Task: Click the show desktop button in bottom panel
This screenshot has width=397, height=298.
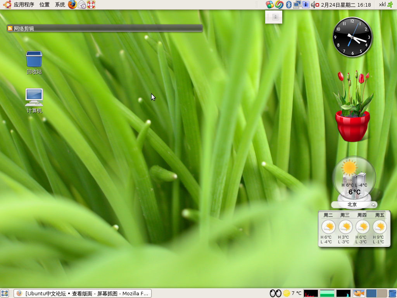Action: tap(5, 293)
